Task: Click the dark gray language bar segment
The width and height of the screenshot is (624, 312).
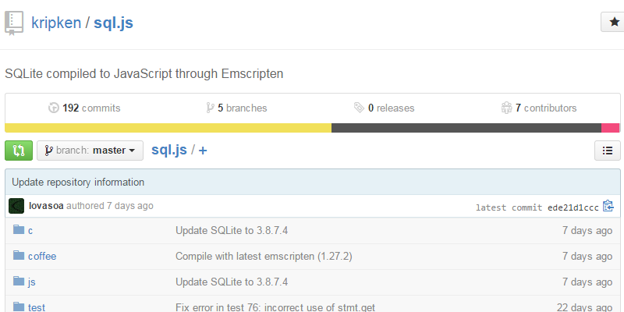Action: point(466,128)
